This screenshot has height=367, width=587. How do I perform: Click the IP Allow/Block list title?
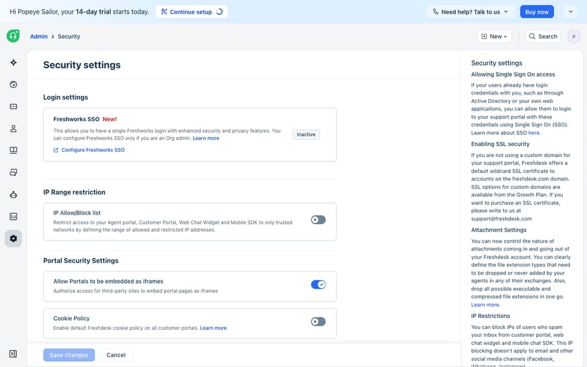pos(77,213)
